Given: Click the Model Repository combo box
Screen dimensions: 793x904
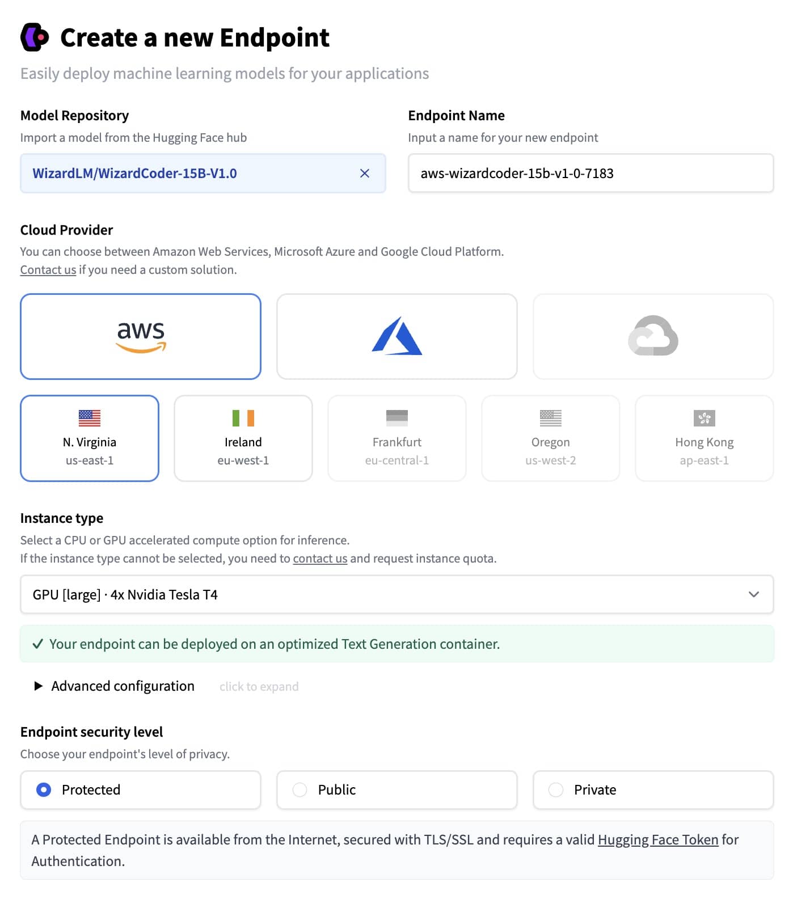Looking at the screenshot, I should tap(187, 174).
